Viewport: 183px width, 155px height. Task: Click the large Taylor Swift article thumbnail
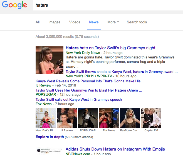50,60
